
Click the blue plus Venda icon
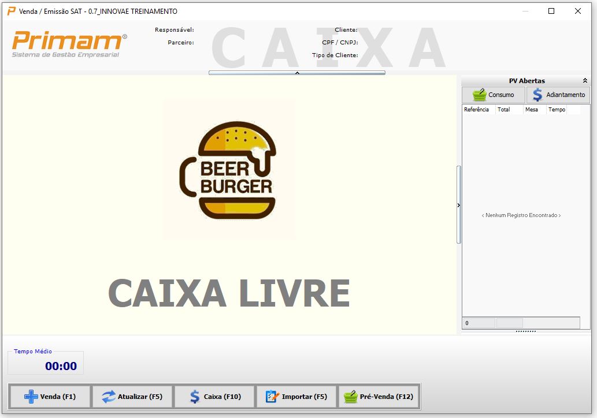(31, 397)
